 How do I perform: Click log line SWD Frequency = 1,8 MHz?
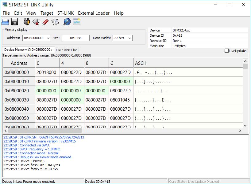click(x=32, y=149)
